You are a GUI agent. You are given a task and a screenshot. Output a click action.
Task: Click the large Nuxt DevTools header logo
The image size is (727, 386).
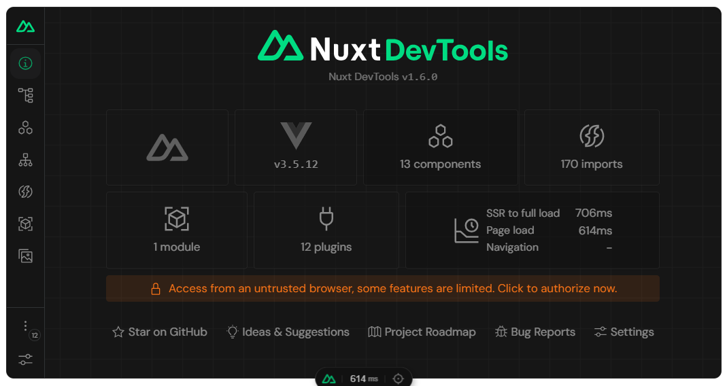[x=383, y=46]
